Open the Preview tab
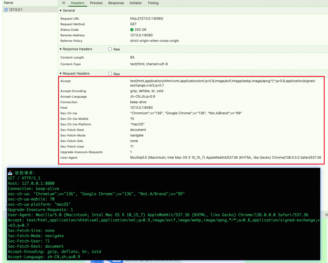Image resolution: width=328 pixels, height=263 pixels. [96, 3]
